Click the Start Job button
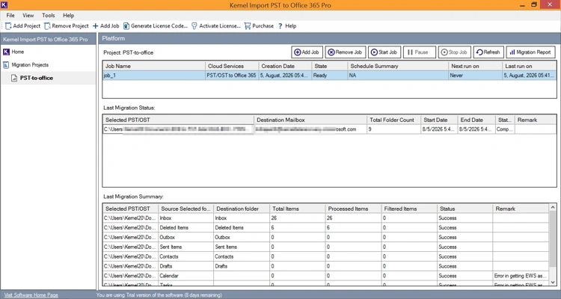The image size is (561, 299). (x=384, y=52)
